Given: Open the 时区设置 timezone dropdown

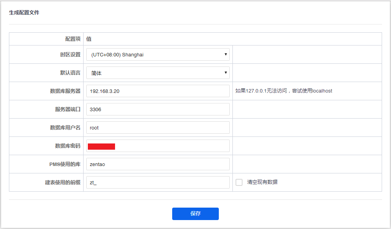Looking at the screenshot, I should point(158,55).
